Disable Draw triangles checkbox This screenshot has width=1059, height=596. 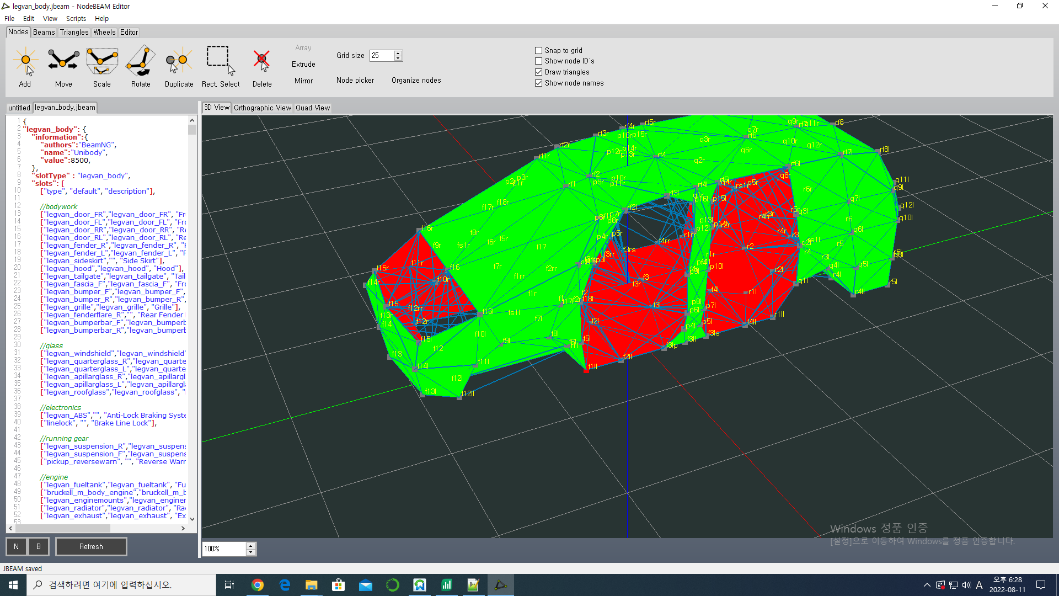(539, 72)
